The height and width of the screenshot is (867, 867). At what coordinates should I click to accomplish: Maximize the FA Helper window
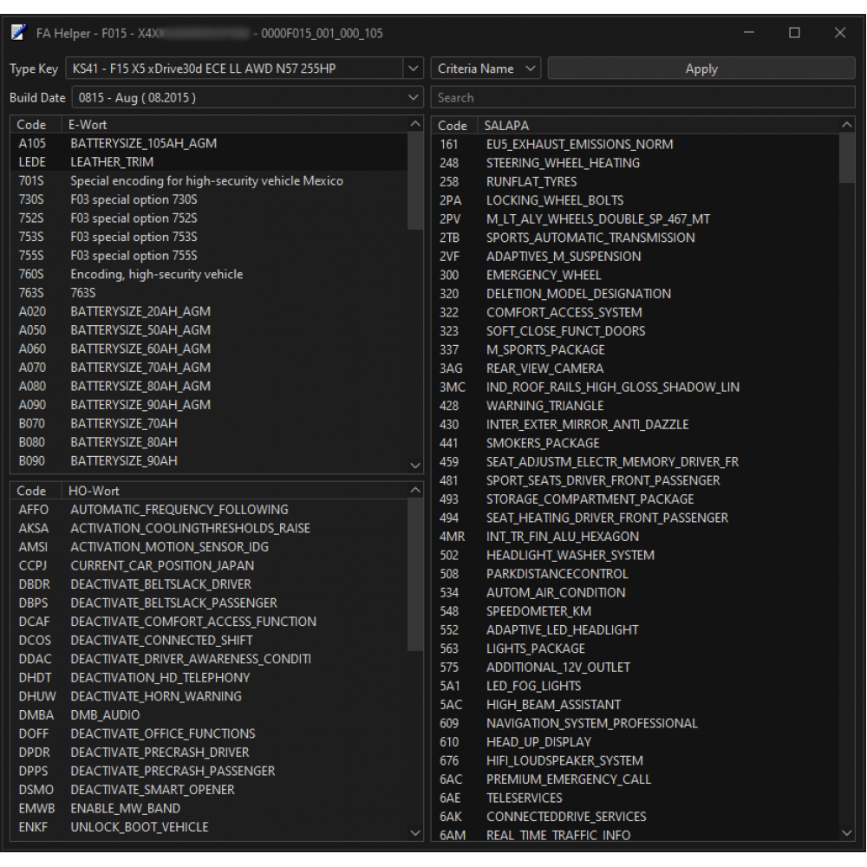pos(794,33)
